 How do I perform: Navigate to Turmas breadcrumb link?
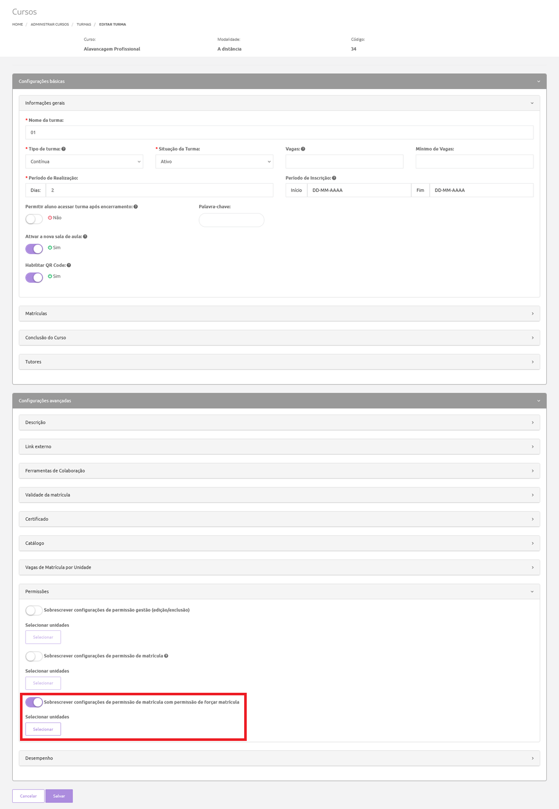pyautogui.click(x=83, y=25)
